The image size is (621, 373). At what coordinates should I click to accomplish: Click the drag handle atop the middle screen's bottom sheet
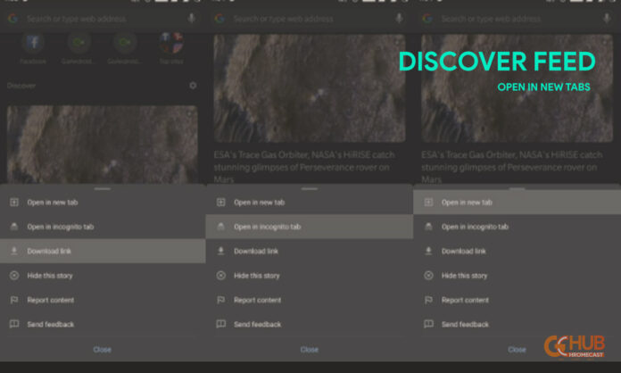(x=310, y=189)
